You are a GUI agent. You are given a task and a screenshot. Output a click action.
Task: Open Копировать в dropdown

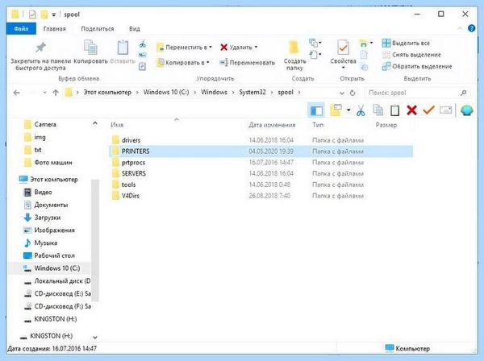pyautogui.click(x=183, y=63)
